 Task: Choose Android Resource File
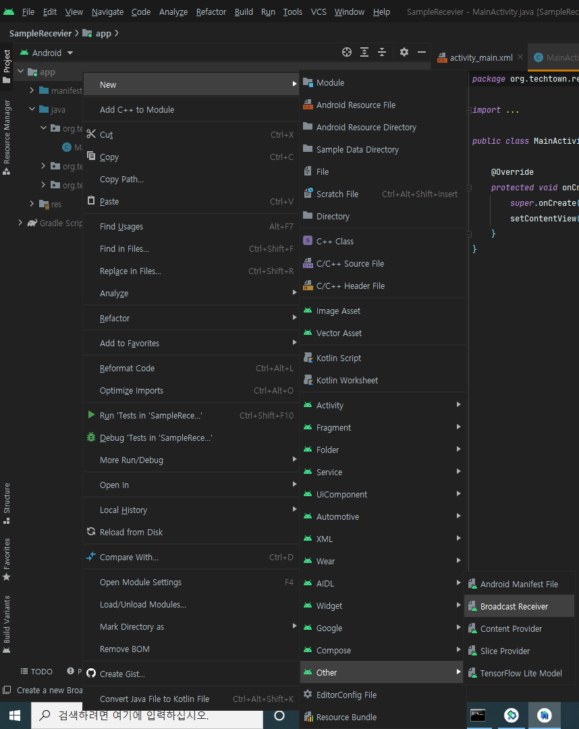tap(382, 105)
